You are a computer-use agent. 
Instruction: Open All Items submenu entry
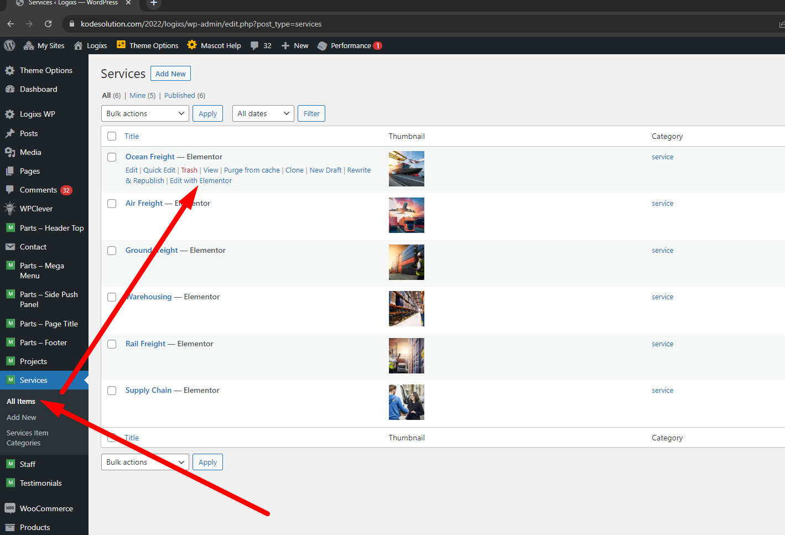(21, 401)
